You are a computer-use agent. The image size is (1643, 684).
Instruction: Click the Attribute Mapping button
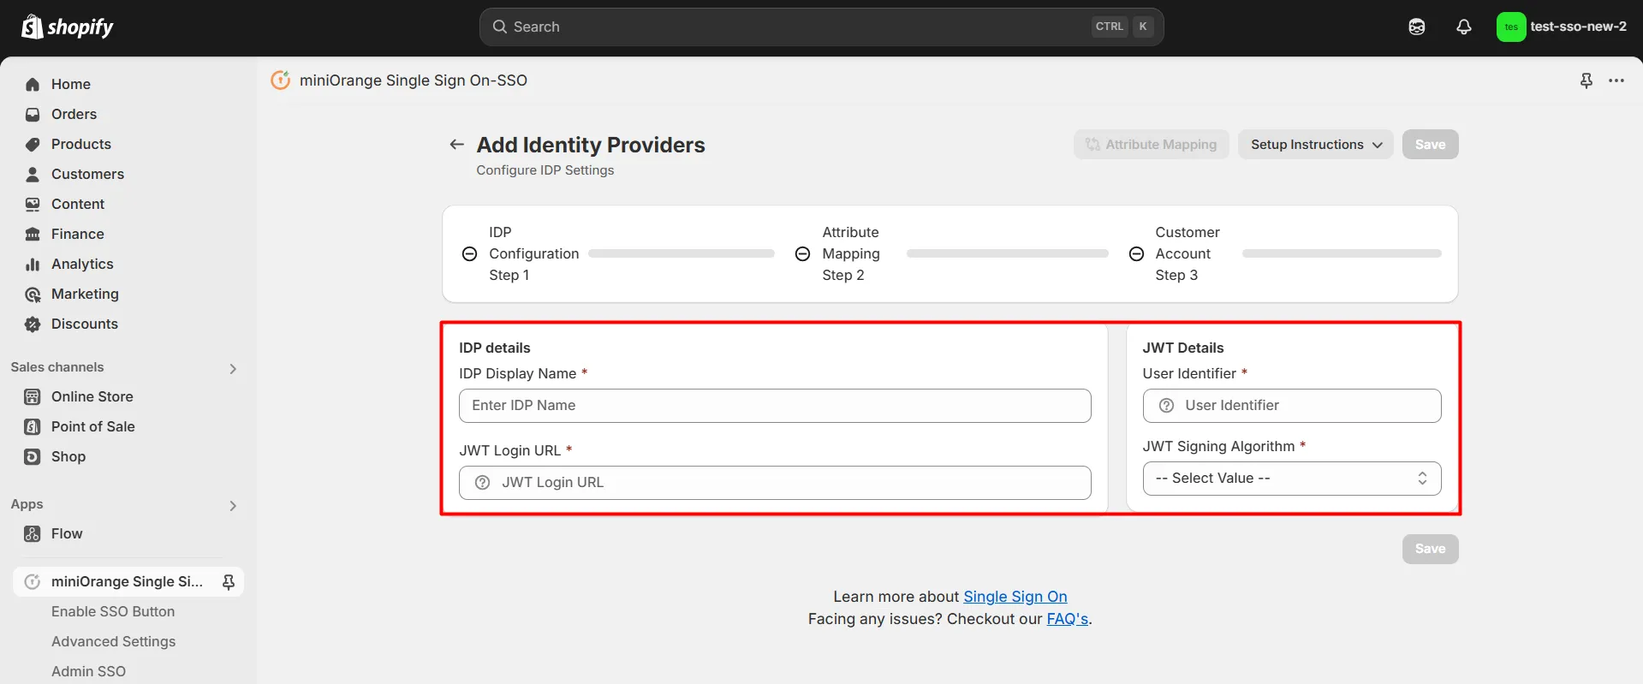tap(1152, 145)
